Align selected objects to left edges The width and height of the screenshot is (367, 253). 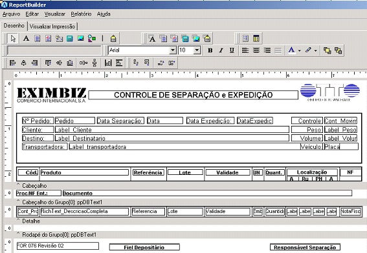12,63
